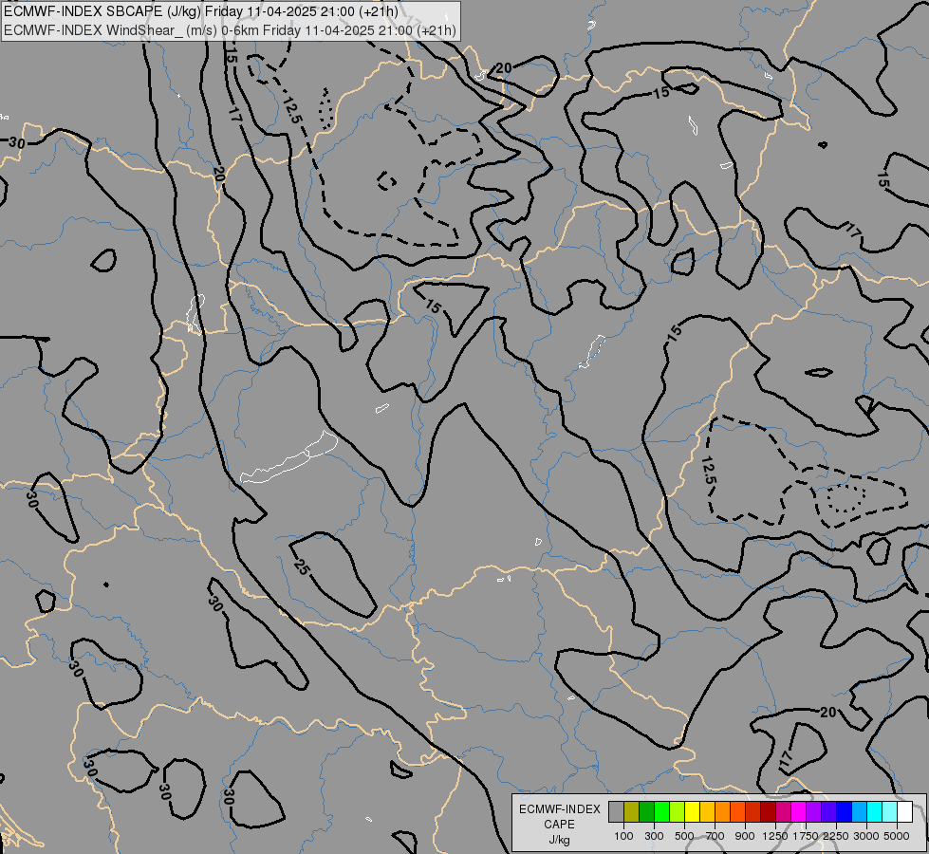Click the '1250' legend tick label
929x854 pixels.
coord(775,836)
